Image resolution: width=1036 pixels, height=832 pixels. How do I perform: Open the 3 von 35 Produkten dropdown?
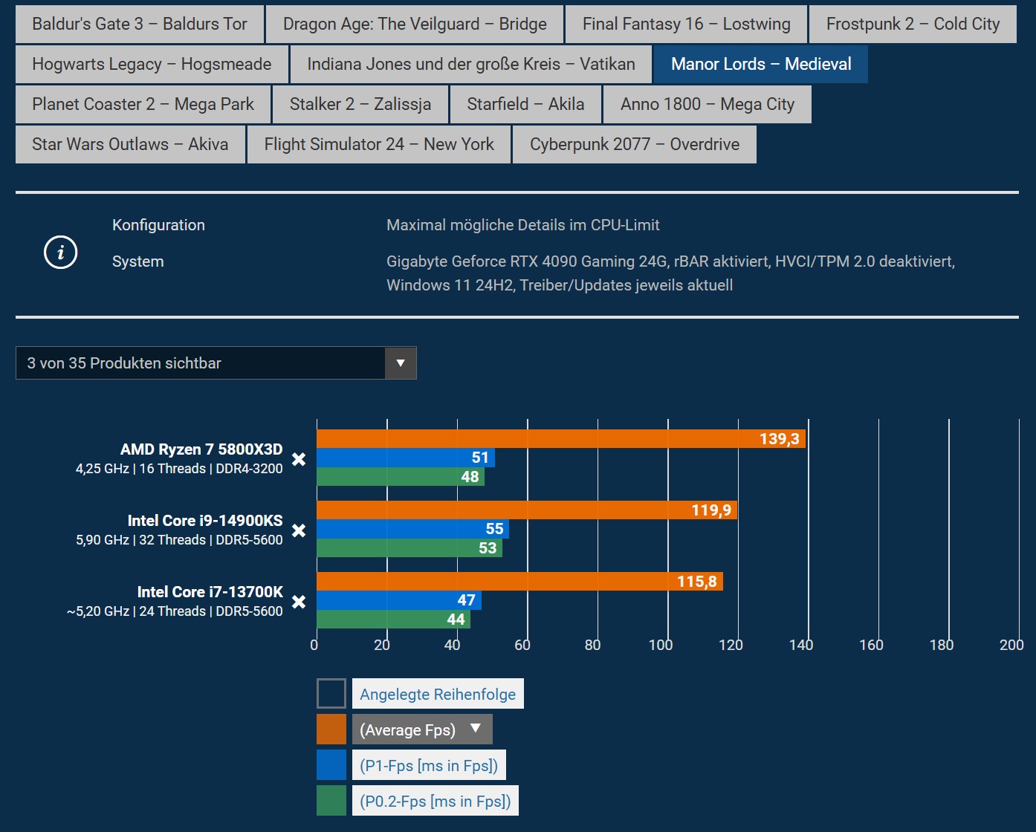click(216, 363)
